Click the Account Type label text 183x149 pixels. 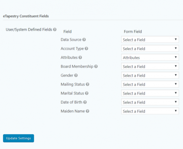coord(72,49)
